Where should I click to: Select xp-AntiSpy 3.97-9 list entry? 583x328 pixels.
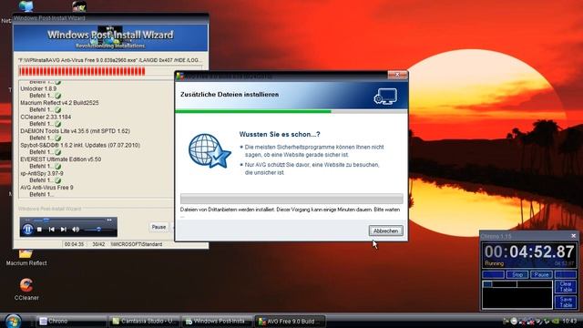point(42,173)
